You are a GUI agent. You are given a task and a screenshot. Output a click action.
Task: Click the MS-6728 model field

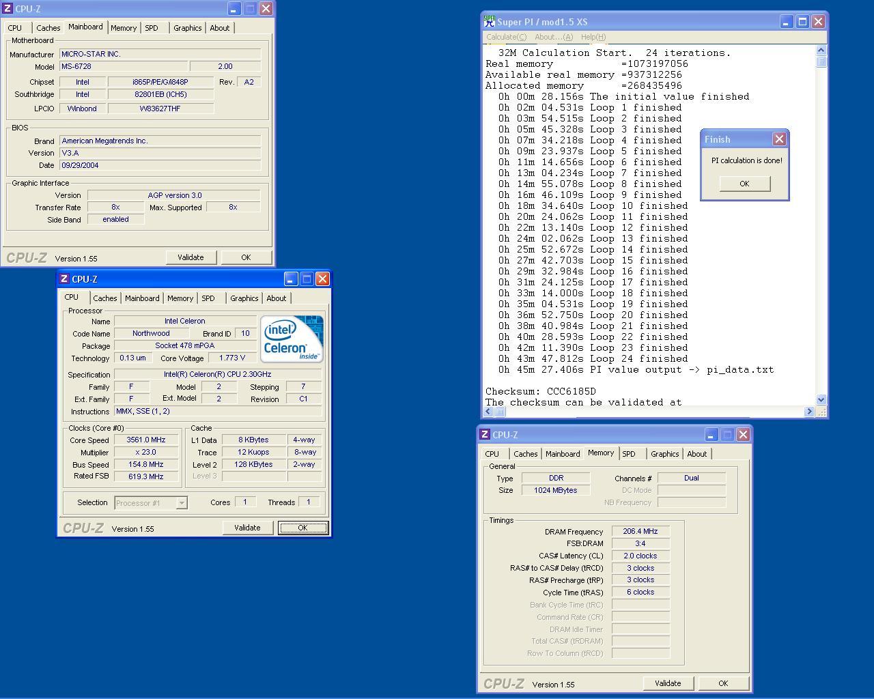[123, 66]
